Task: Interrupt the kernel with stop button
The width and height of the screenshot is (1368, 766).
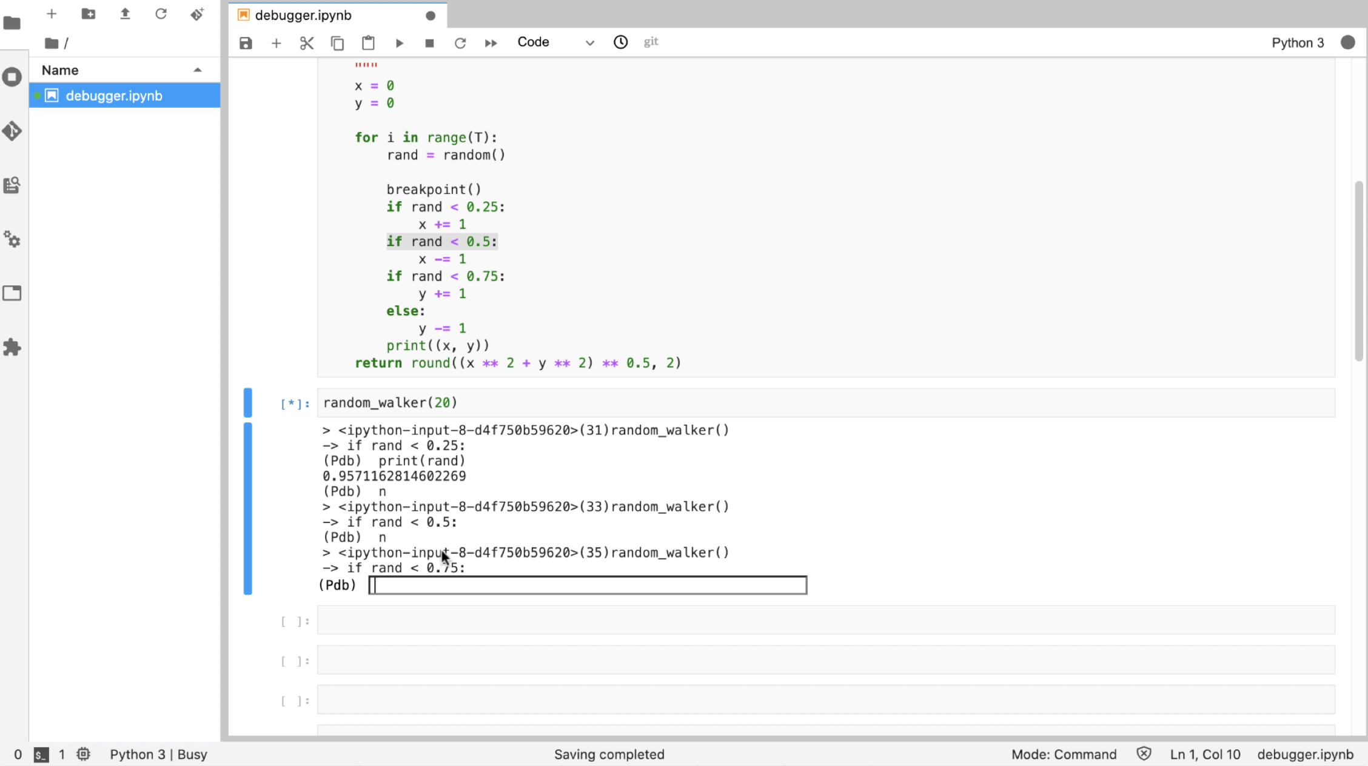Action: [x=429, y=43]
